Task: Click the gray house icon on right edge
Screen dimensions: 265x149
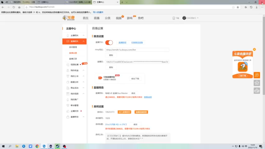Action: click(x=257, y=83)
